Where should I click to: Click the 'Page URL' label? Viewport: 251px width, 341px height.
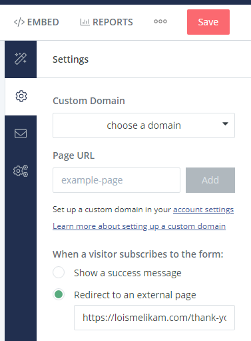coord(73,155)
